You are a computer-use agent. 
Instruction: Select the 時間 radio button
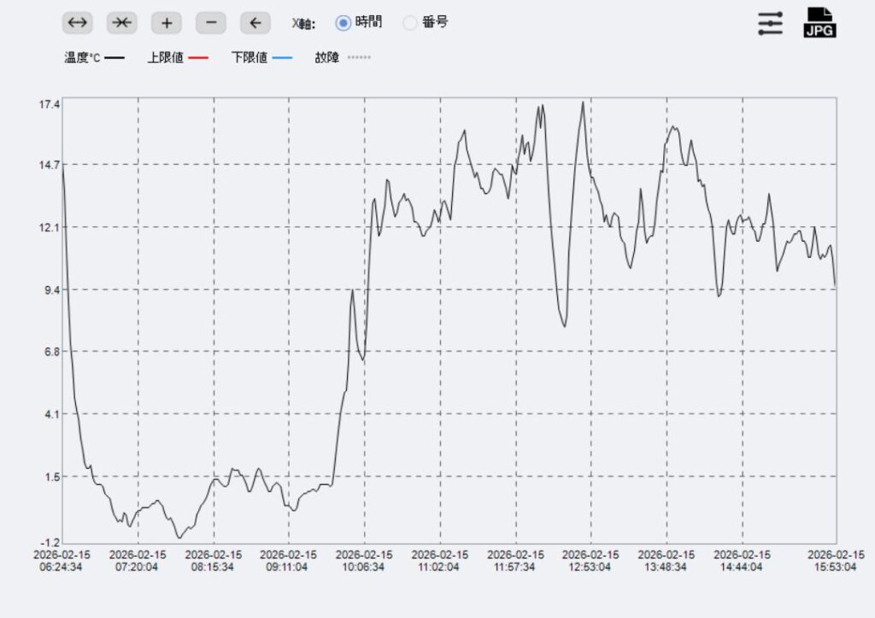coord(344,23)
